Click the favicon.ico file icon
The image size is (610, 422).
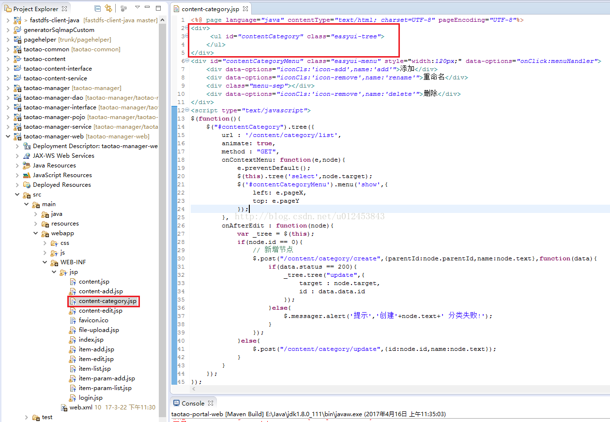73,320
